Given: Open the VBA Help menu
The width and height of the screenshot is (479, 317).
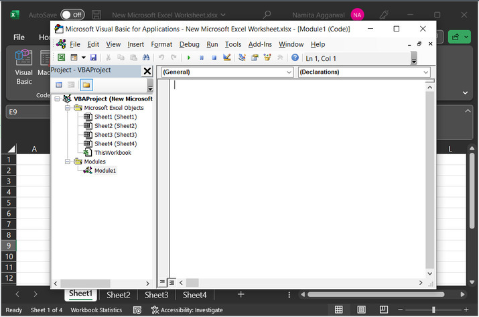Looking at the screenshot, I should 318,44.
